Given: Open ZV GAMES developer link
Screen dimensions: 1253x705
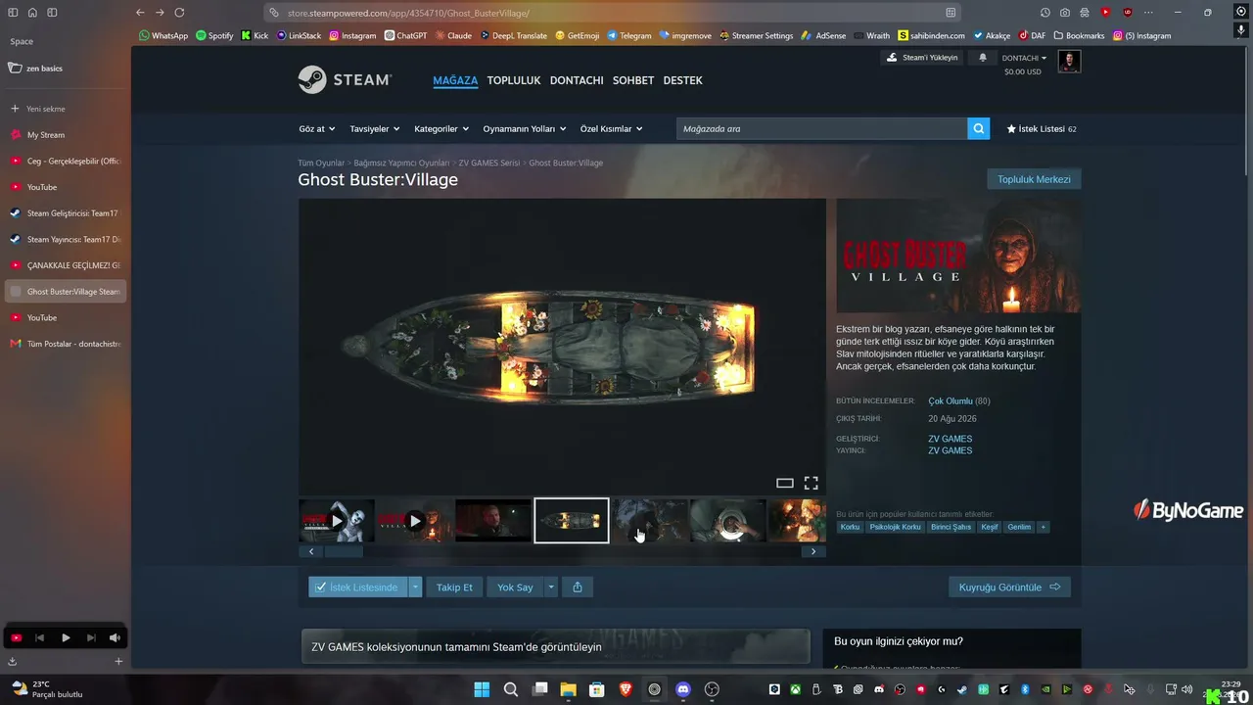Looking at the screenshot, I should click(x=950, y=439).
